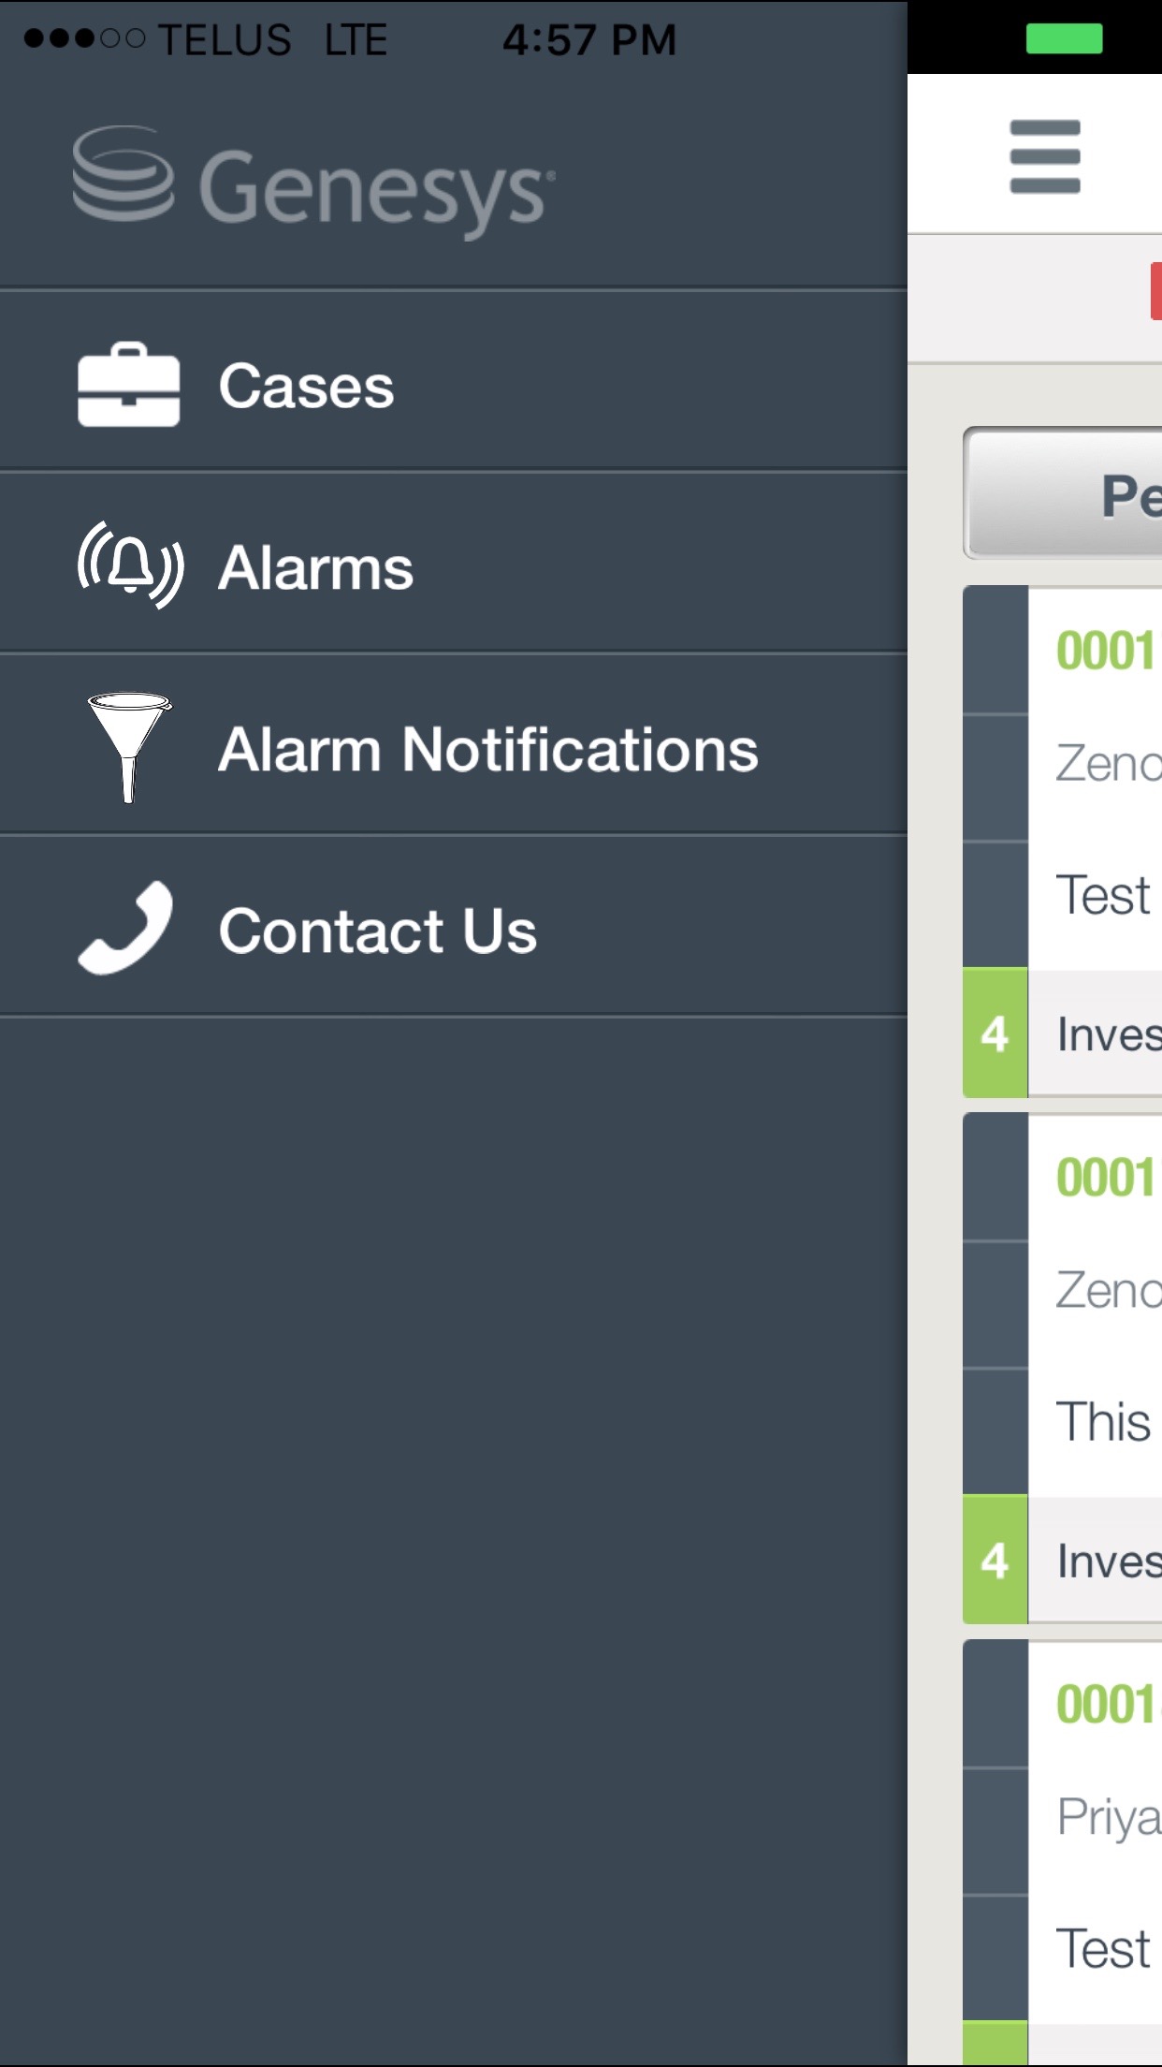
Task: Tap the first green priority 4 badge
Action: point(995,1033)
